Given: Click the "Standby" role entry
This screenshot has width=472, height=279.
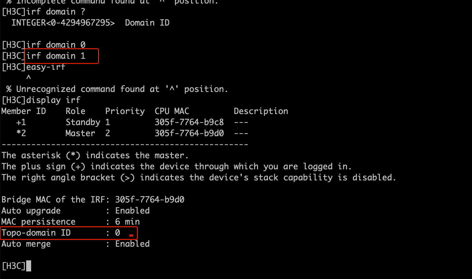Looking at the screenshot, I should tap(83, 122).
